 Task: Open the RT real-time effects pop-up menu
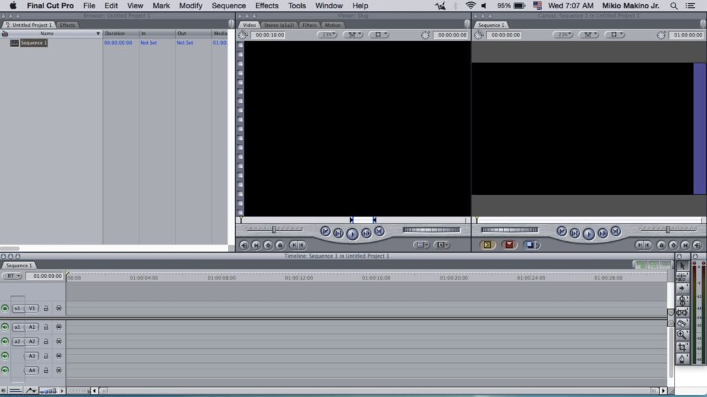(12, 276)
